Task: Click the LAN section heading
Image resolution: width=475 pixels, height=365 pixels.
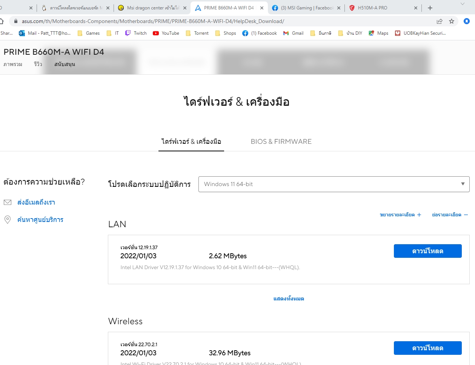Action: tap(117, 224)
